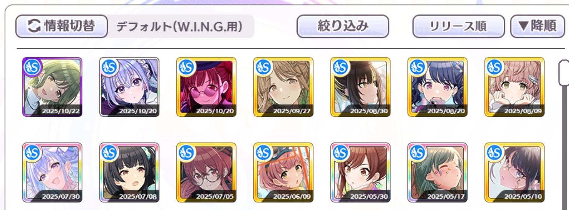The width and height of the screenshot is (569, 210).
Task: Select the card dated 2025/05/30
Action: click(360, 172)
